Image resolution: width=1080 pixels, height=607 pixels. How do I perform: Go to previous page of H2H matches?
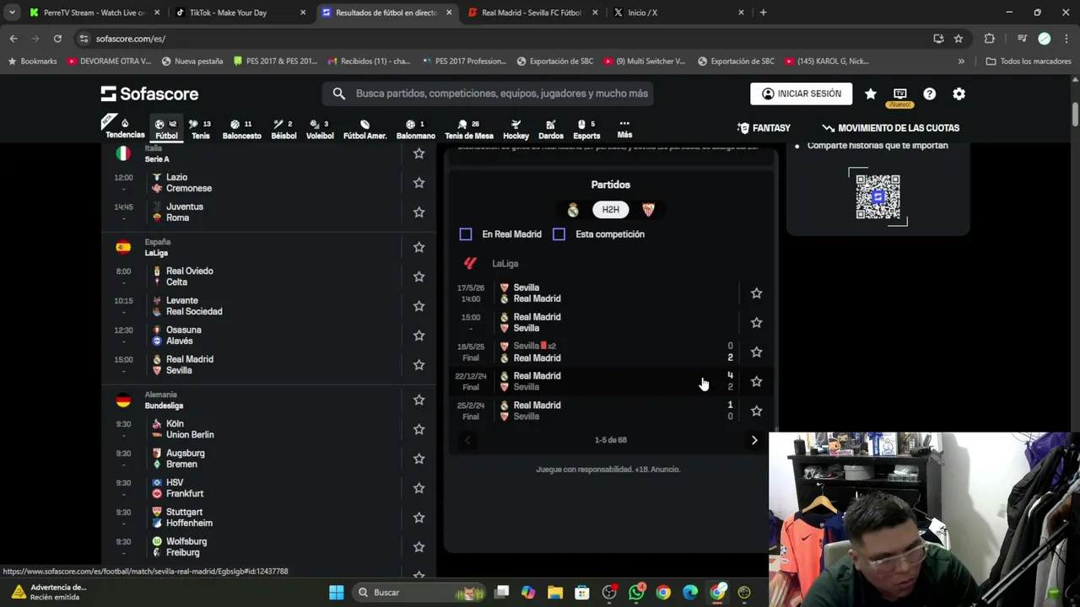[467, 440]
